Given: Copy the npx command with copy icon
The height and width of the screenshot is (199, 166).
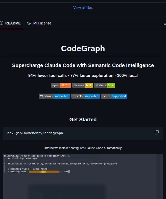Looking at the screenshot, I should click(x=157, y=132).
